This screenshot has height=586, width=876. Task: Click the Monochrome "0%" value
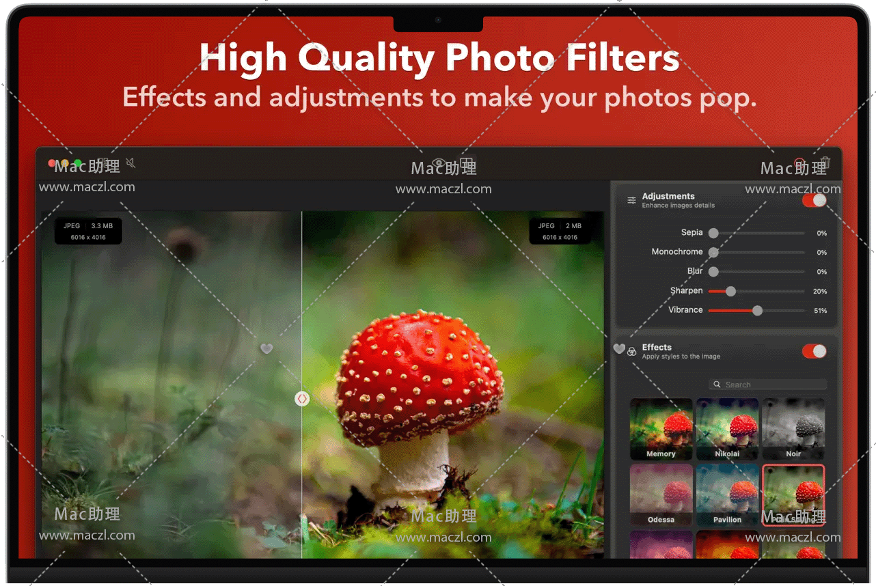(822, 253)
